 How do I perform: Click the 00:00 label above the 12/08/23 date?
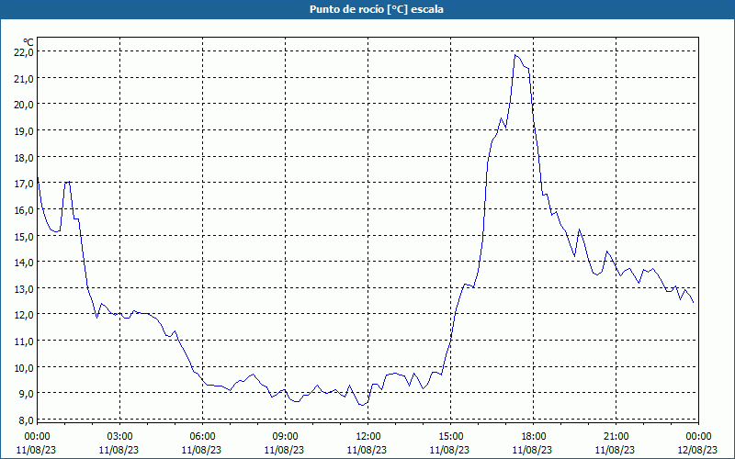[x=698, y=437]
